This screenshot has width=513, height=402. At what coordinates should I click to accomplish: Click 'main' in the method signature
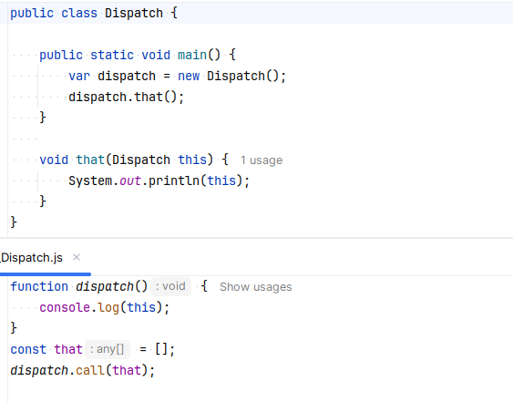click(x=192, y=55)
